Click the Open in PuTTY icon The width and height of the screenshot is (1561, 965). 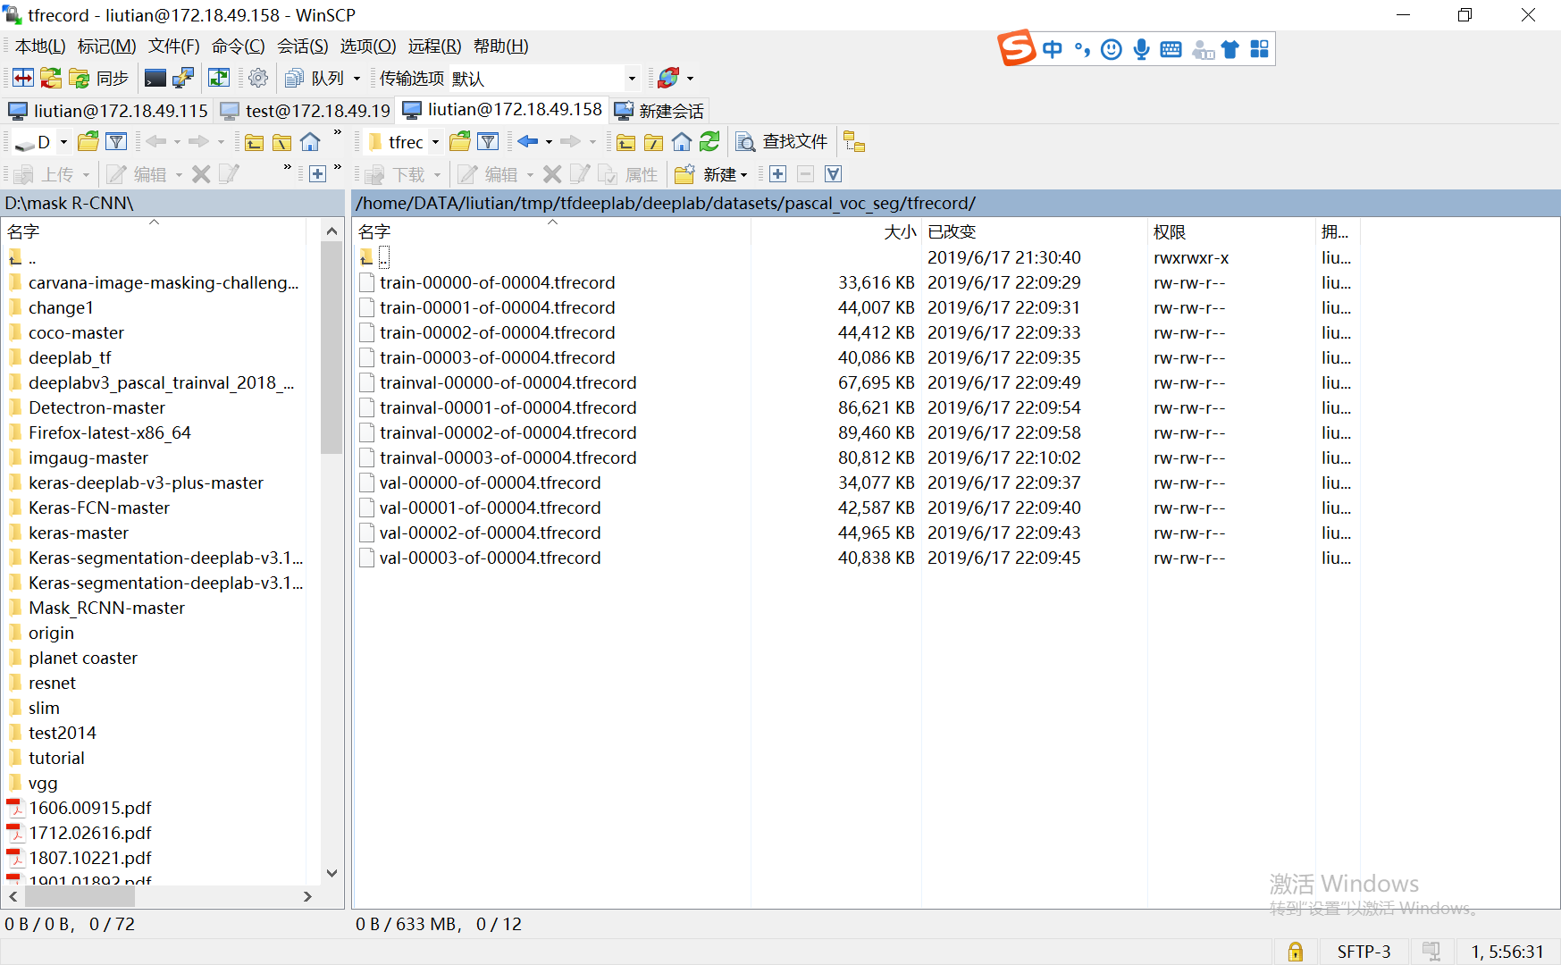click(183, 79)
